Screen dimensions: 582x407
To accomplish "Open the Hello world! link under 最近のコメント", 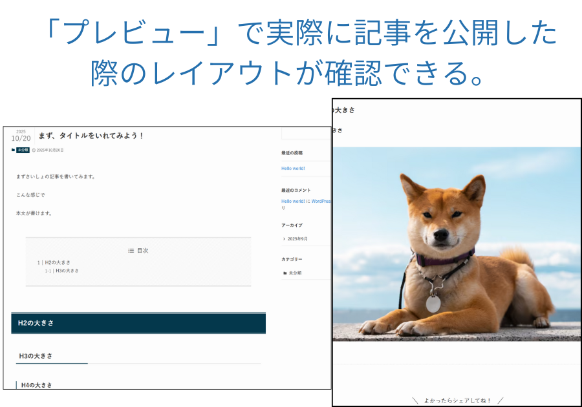I will tap(292, 201).
